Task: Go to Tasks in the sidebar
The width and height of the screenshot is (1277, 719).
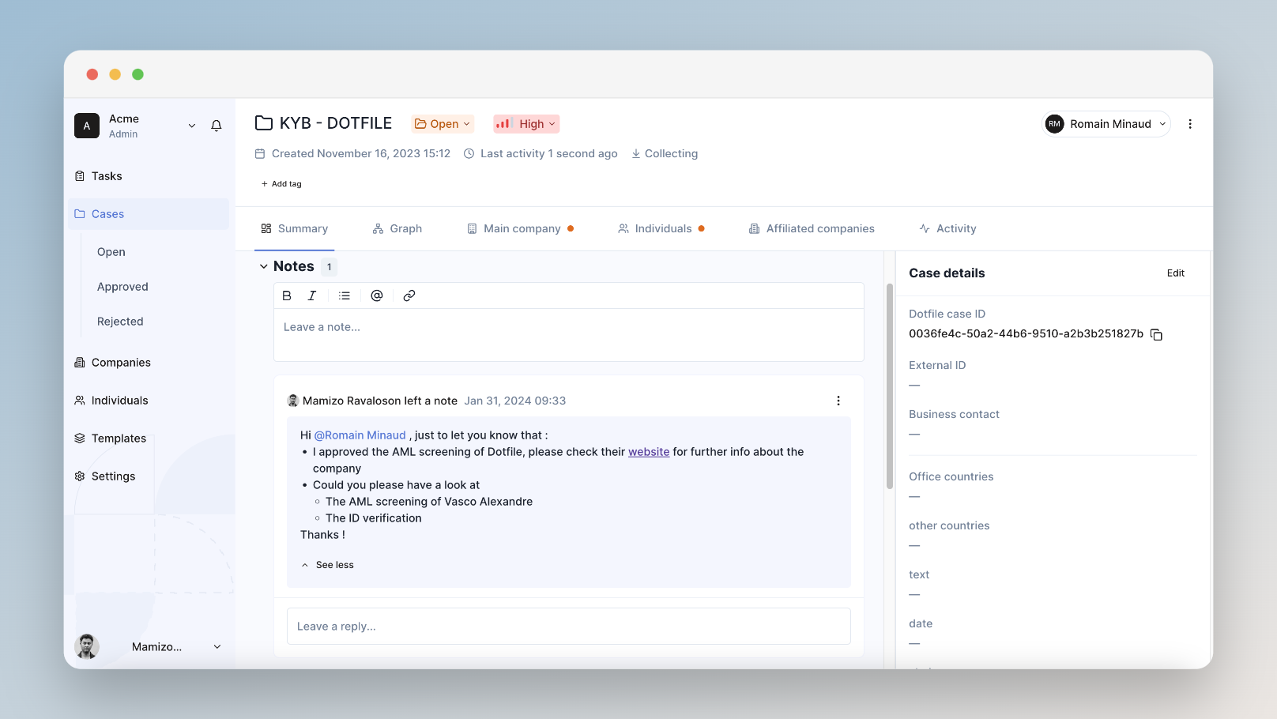Action: point(149,176)
